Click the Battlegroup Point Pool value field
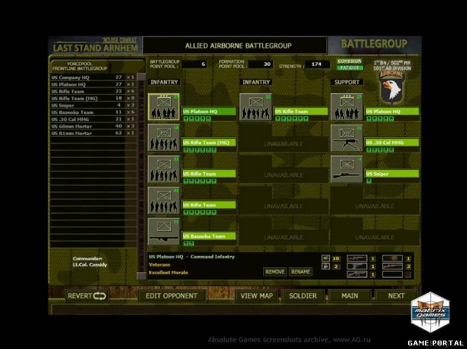The height and width of the screenshot is (349, 467). click(194, 64)
